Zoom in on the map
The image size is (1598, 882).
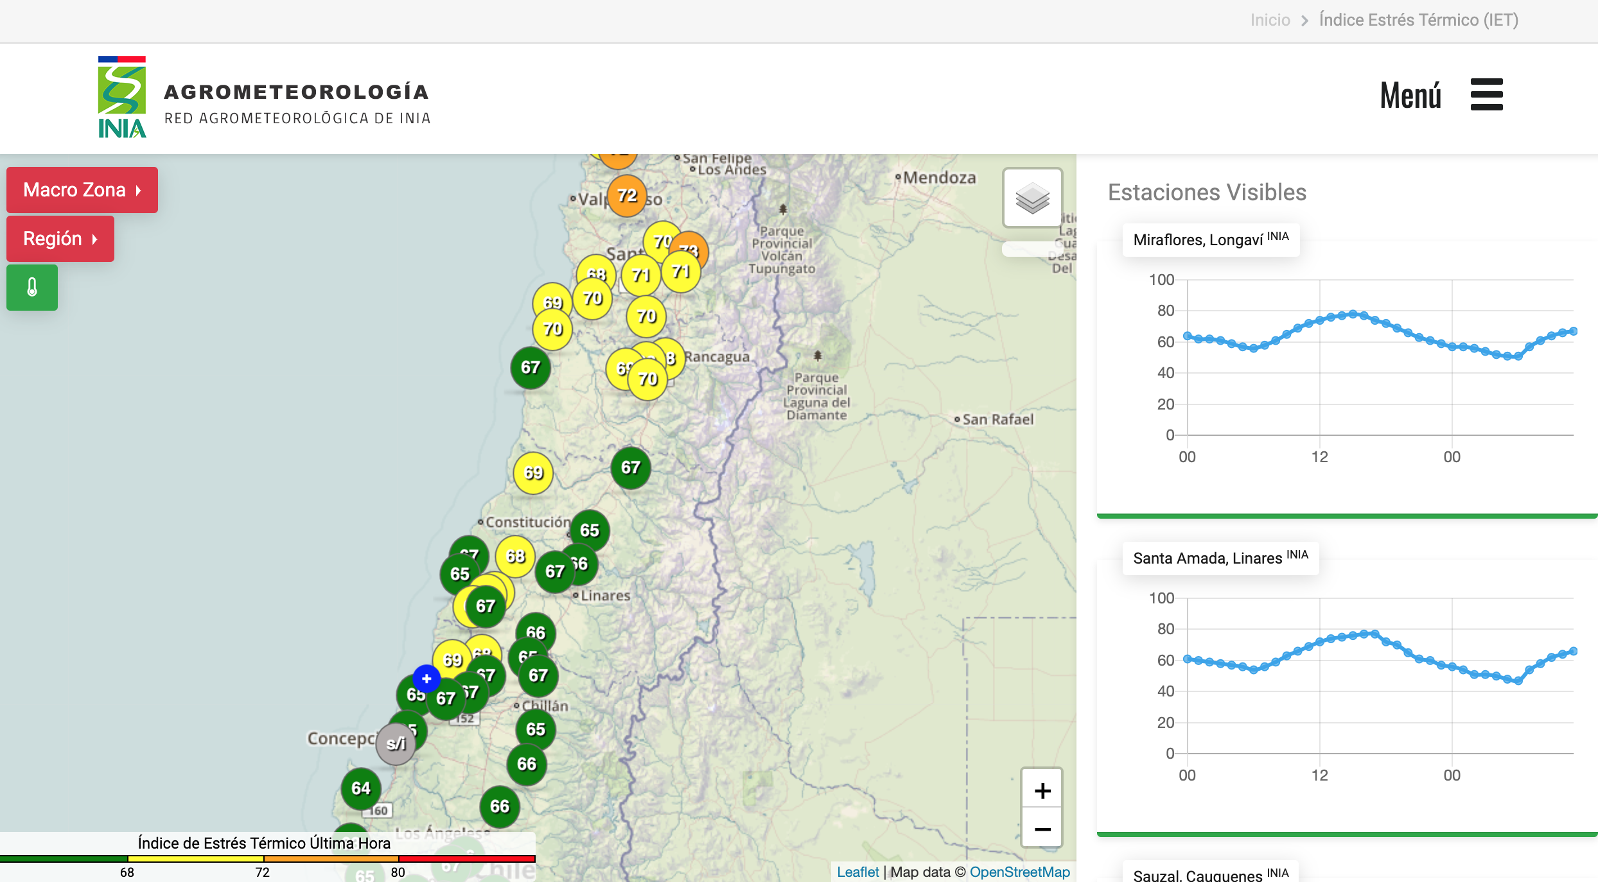[x=1042, y=790]
